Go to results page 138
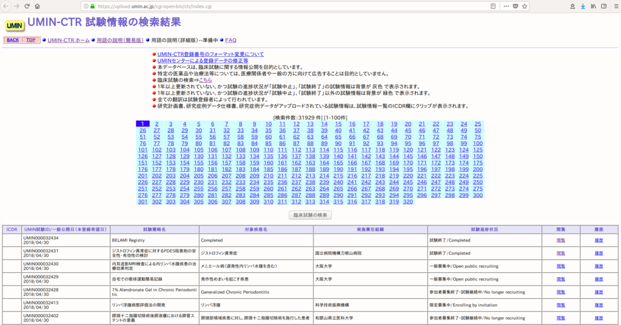The width and height of the screenshot is (621, 325). click(310, 157)
